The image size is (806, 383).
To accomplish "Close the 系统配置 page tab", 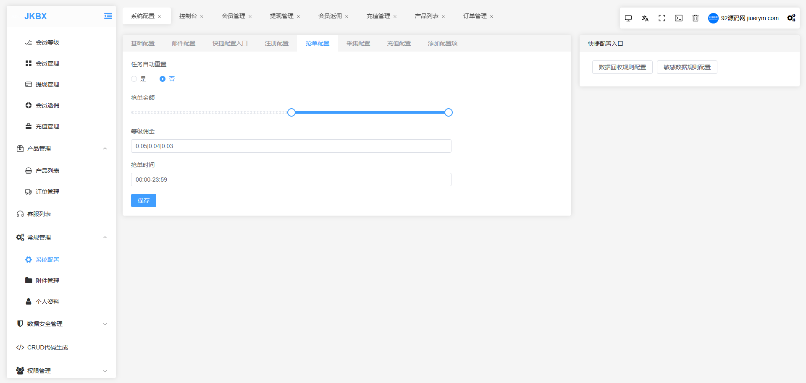I will tap(160, 16).
